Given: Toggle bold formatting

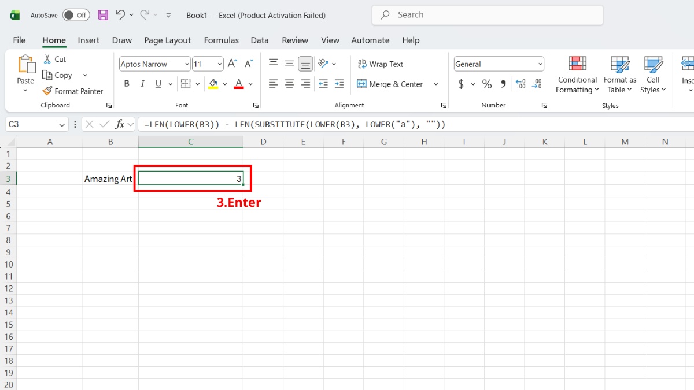Looking at the screenshot, I should (126, 84).
